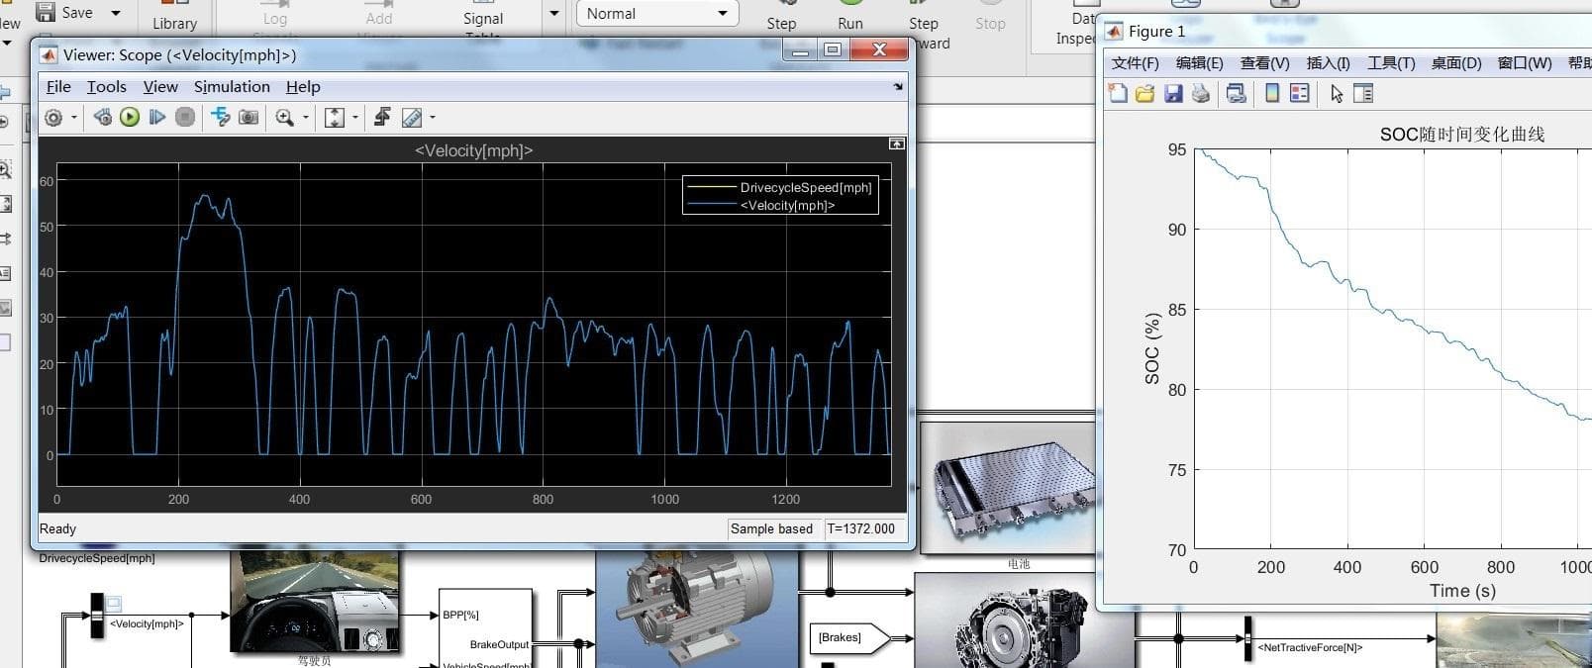Click dock arrow at Scope menu bar right
The image size is (1592, 668).
point(898,87)
